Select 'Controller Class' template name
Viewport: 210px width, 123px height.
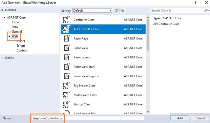[84, 20]
